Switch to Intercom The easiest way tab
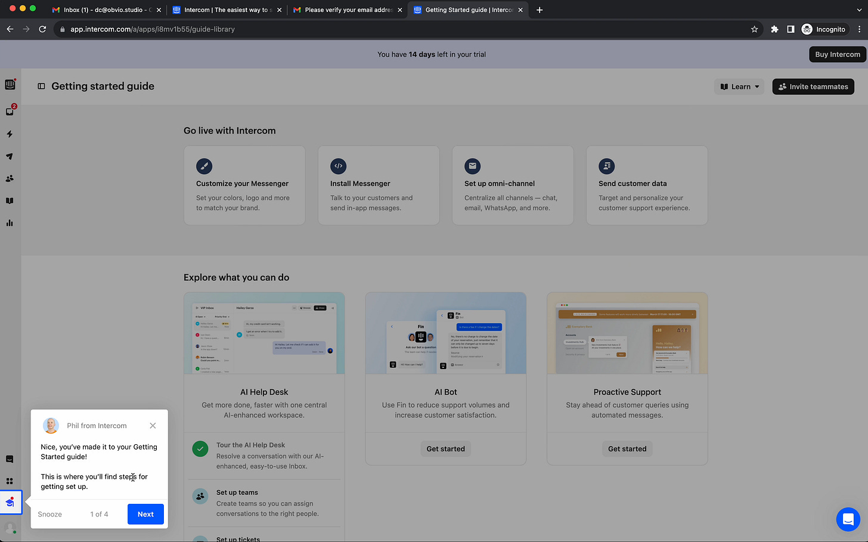The width and height of the screenshot is (868, 542). pos(226,10)
